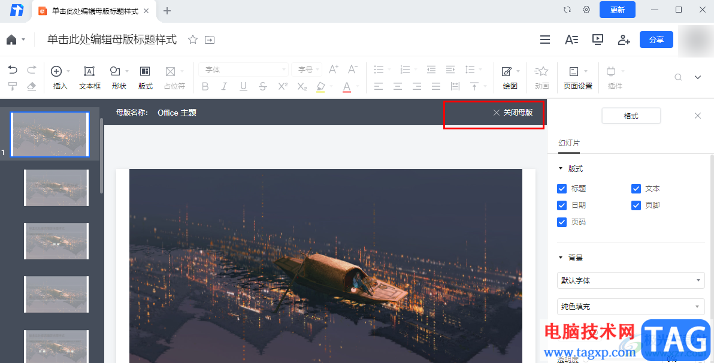Click the Update (更新) button
This screenshot has height=363, width=714.
[618, 10]
